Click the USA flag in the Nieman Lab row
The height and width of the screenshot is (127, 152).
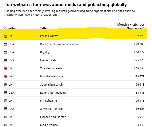[x=6, y=60]
